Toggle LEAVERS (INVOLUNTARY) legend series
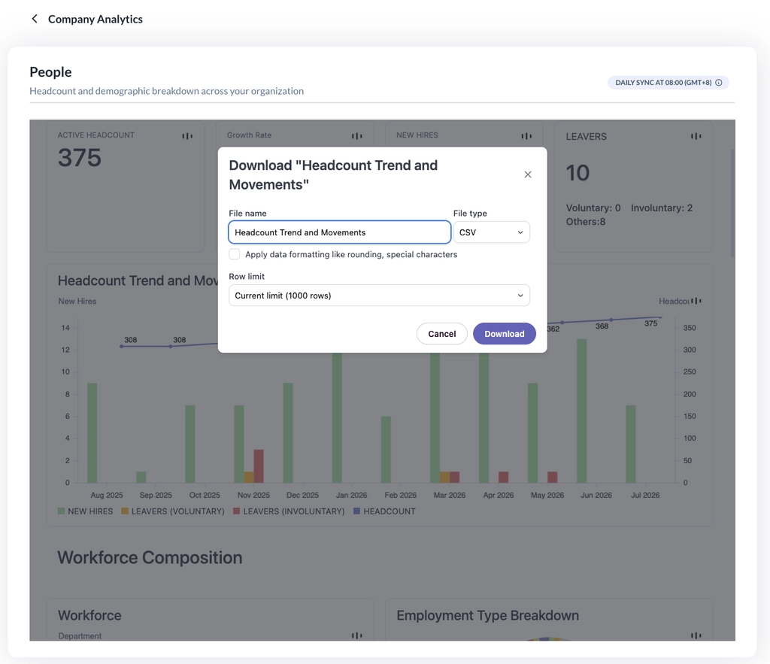The width and height of the screenshot is (770, 664). [289, 511]
